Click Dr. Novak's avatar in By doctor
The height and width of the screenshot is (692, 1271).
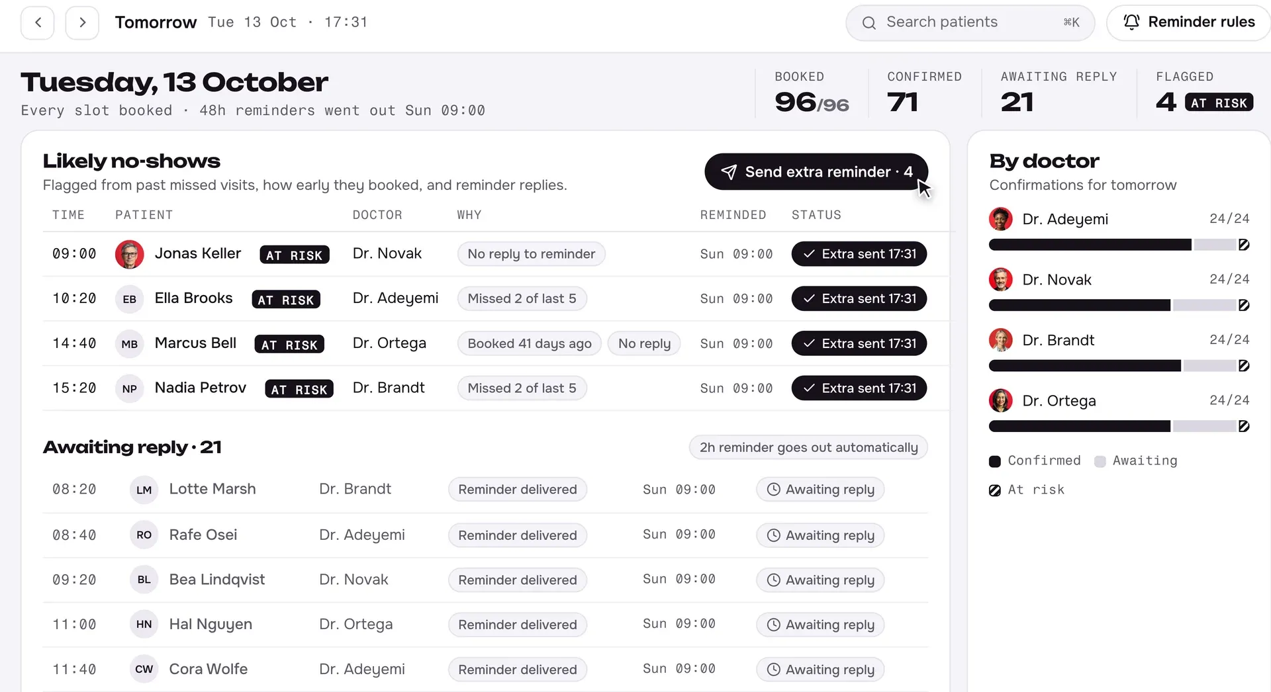pos(1001,280)
